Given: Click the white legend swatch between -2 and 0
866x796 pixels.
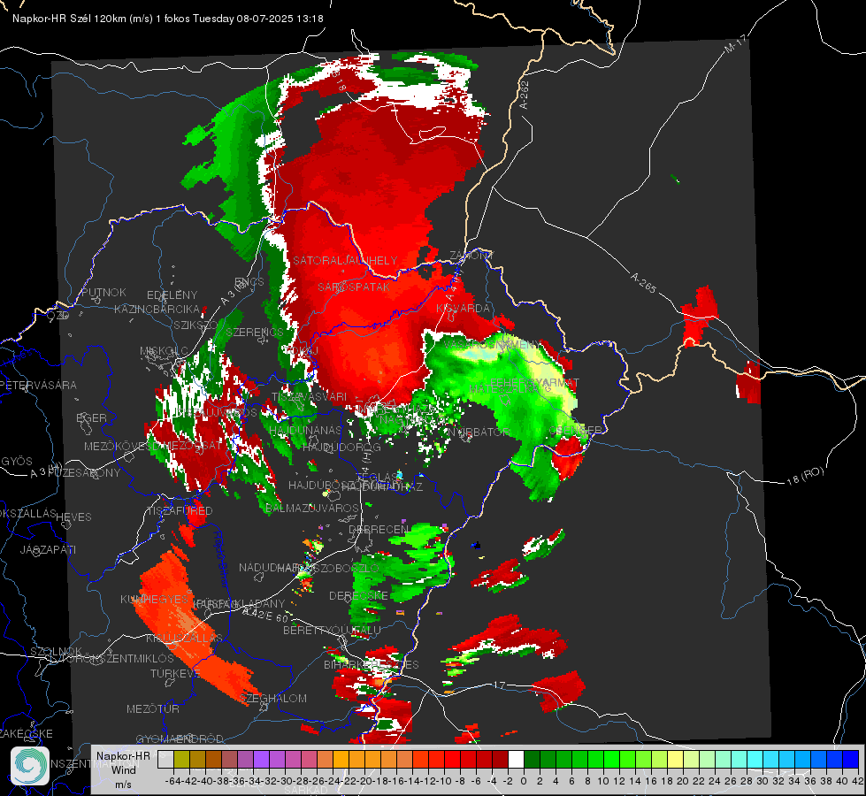Looking at the screenshot, I should click(x=516, y=760).
